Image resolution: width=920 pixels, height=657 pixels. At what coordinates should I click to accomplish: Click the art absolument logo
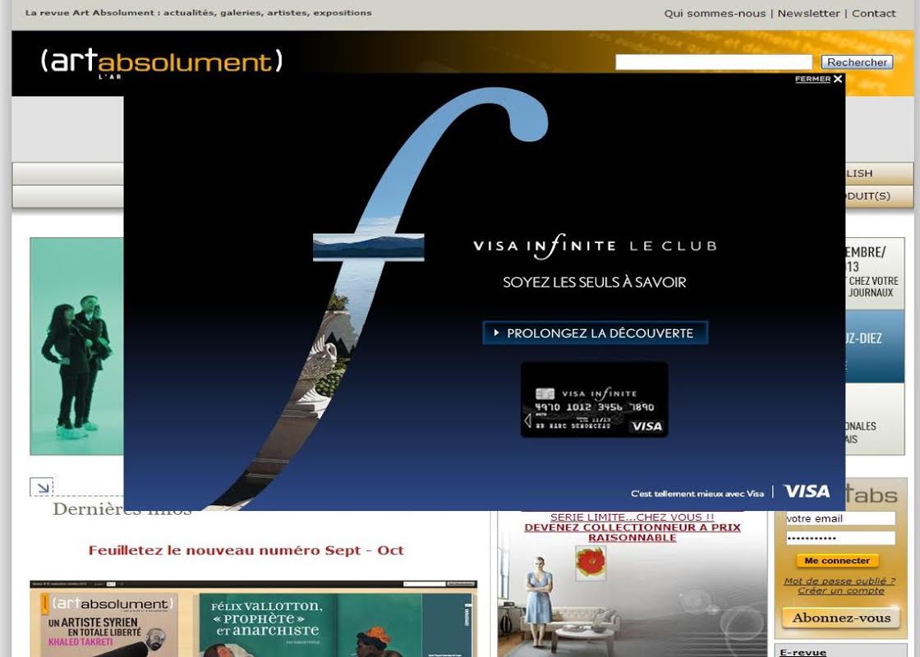(161, 62)
